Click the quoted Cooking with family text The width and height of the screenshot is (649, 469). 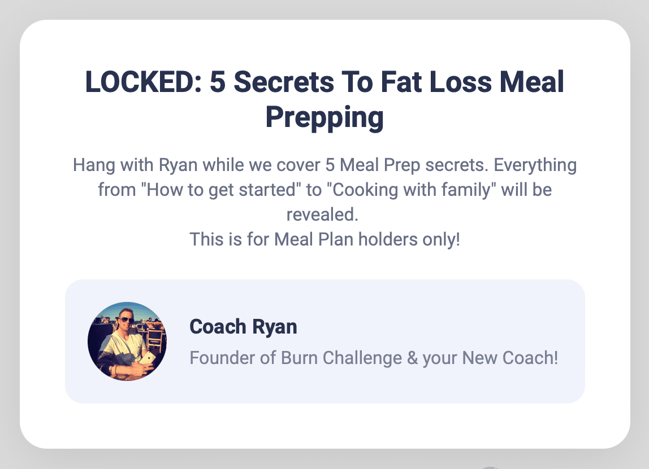pos(412,190)
